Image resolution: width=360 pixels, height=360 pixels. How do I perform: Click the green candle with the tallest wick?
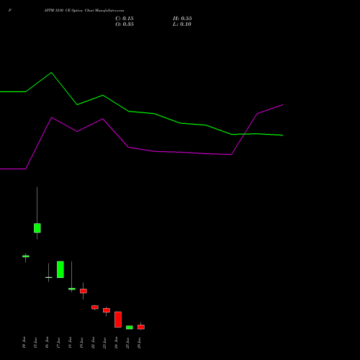37,228
